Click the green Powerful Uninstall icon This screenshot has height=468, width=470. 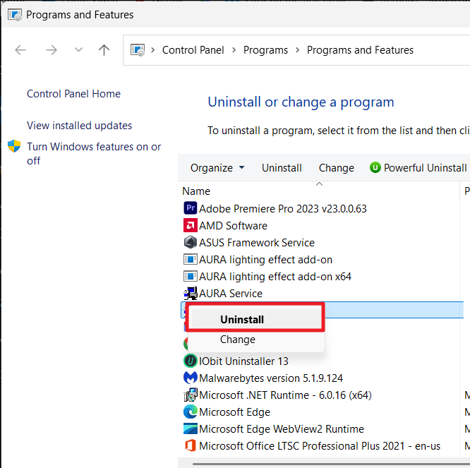pos(375,167)
